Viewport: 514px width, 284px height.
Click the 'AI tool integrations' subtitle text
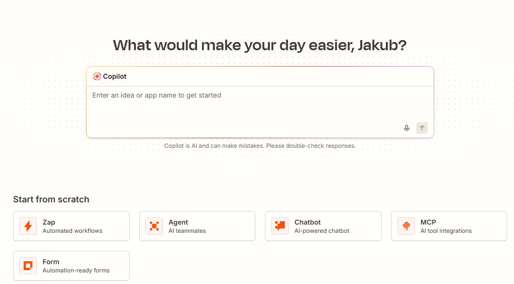446,230
